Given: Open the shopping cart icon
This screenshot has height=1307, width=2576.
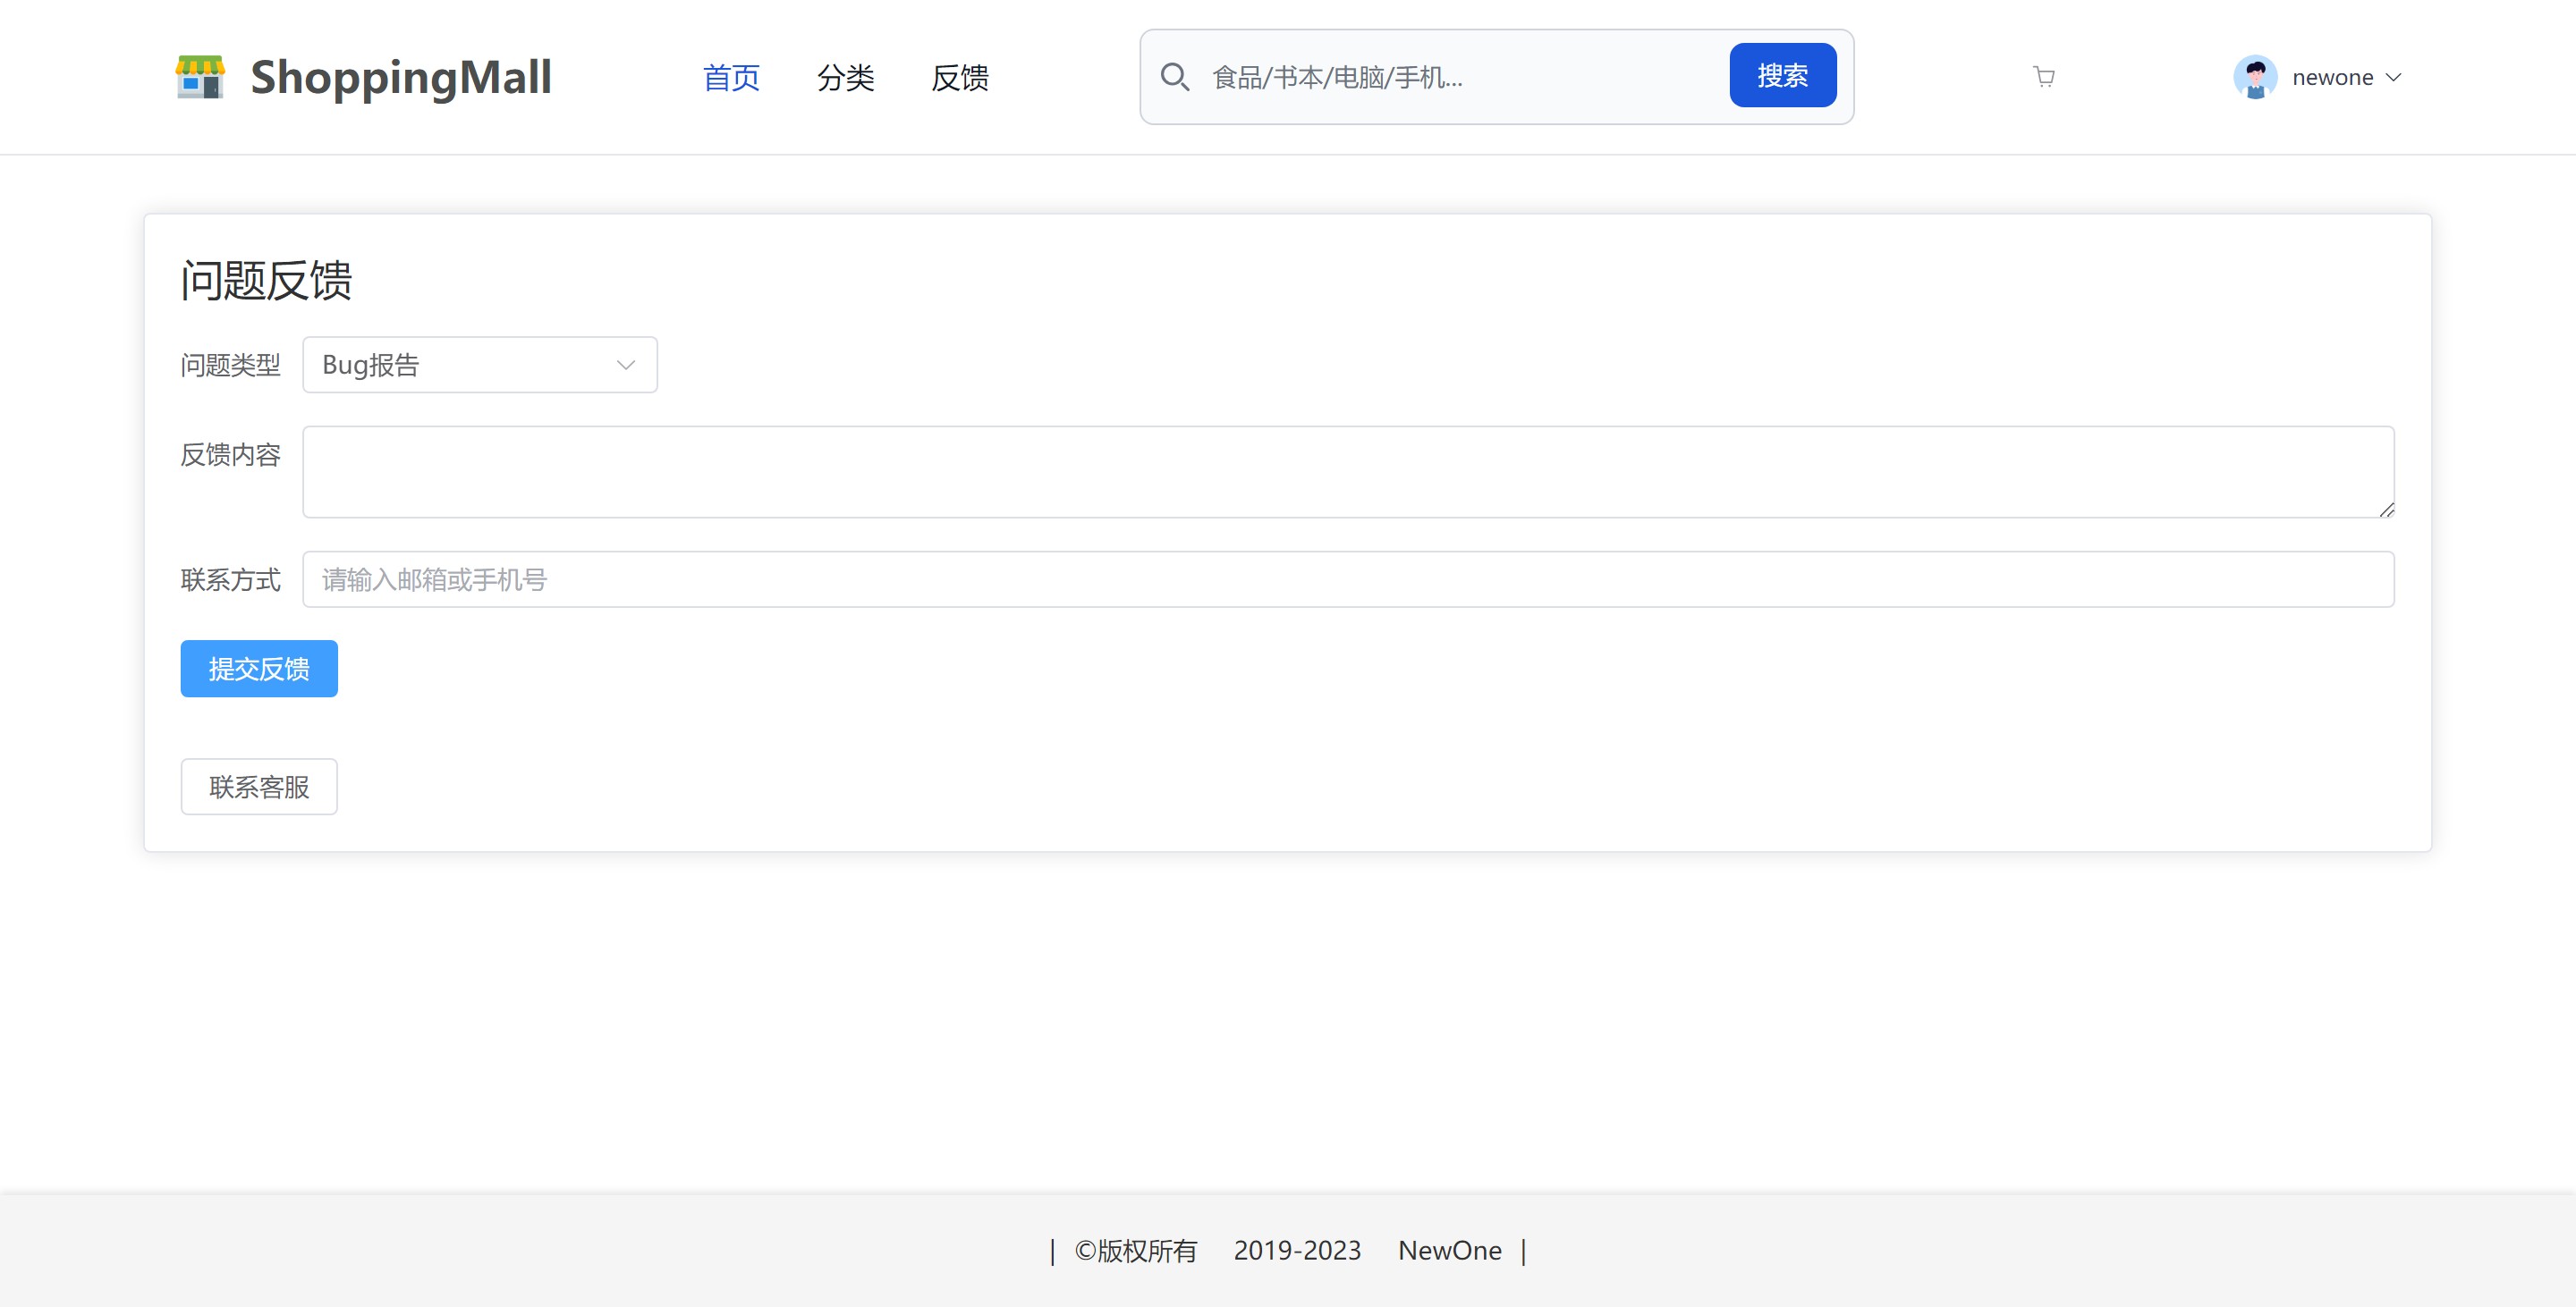Looking at the screenshot, I should (x=2044, y=77).
